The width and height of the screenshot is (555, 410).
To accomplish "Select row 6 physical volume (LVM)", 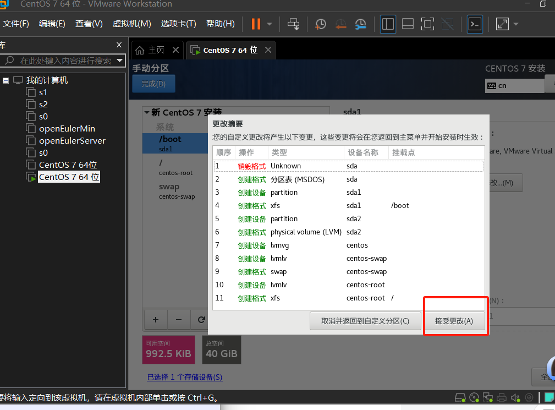I will coord(349,232).
